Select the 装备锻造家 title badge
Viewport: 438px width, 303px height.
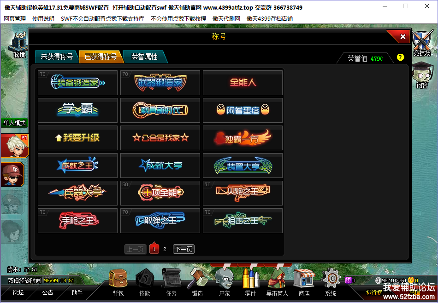click(x=77, y=83)
